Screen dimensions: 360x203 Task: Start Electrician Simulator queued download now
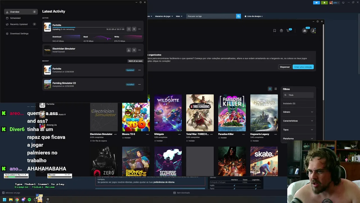(129, 50)
